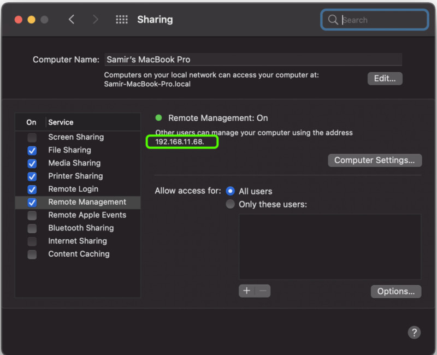
Task: Click the green Remote Management status dot
Action: 158,118
